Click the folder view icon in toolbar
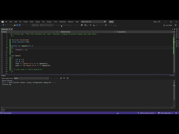This screenshot has width=179, height=134. coord(82,25)
